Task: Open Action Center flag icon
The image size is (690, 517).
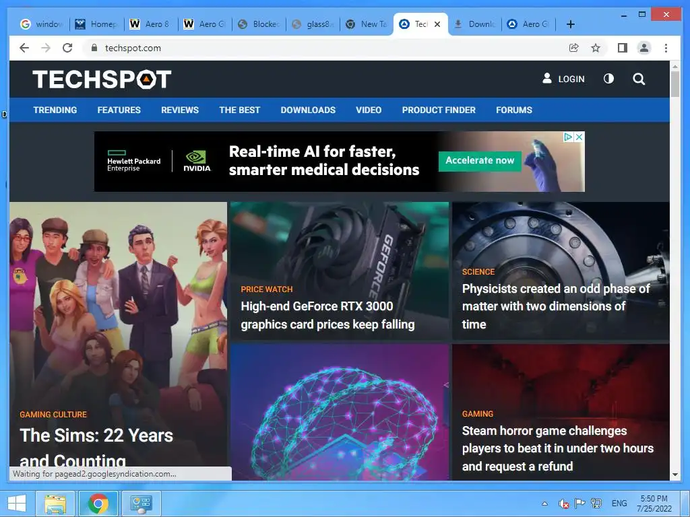Action: (580, 504)
